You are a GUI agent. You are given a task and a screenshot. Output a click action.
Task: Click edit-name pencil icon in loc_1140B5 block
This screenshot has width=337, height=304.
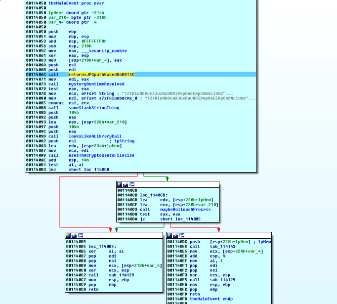pos(74,235)
